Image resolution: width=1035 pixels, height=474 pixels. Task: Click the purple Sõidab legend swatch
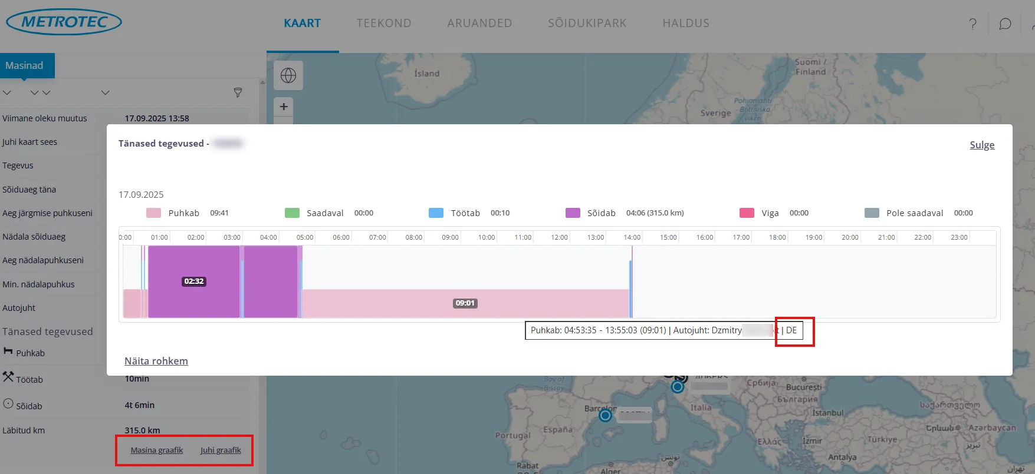[x=573, y=213]
